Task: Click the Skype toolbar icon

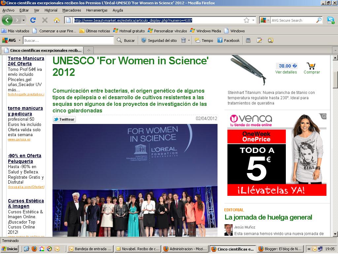Action: click(x=330, y=20)
